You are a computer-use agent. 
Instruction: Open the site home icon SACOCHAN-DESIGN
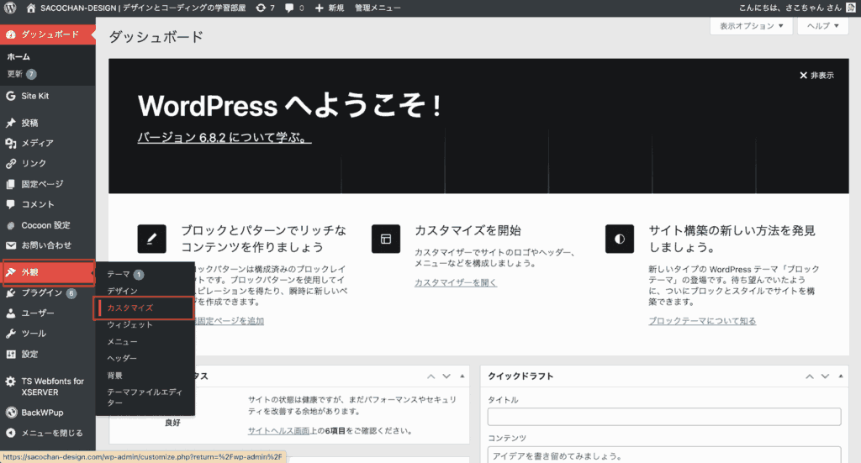31,8
